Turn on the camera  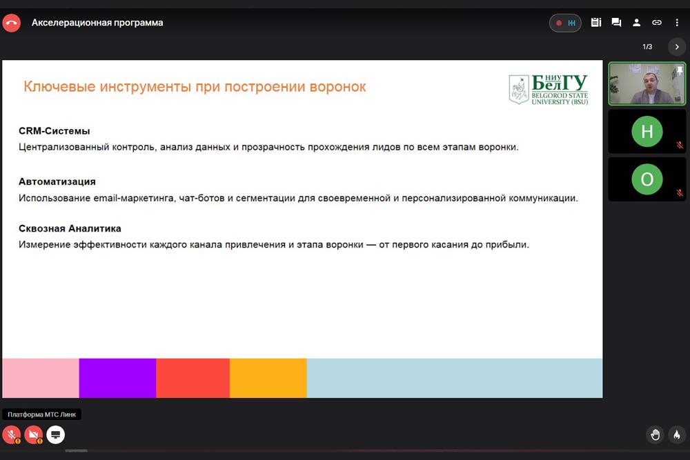(x=33, y=434)
